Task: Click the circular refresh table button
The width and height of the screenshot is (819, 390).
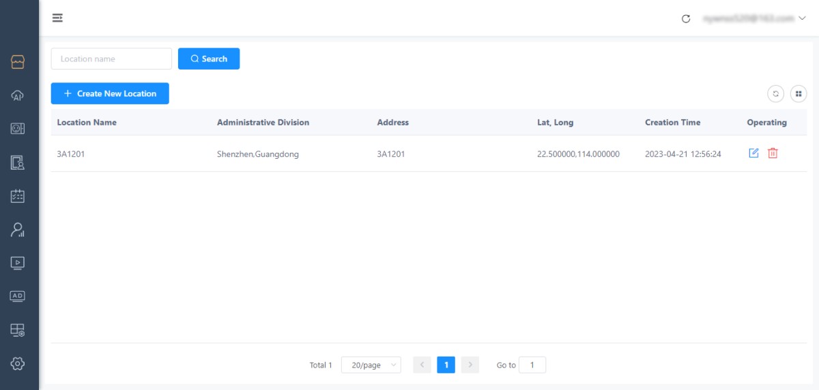Action: 775,94
